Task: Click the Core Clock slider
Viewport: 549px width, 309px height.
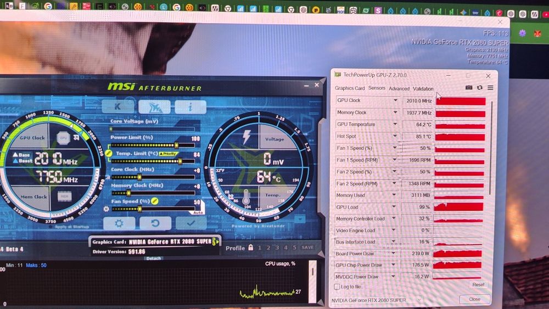Action: 153,177
